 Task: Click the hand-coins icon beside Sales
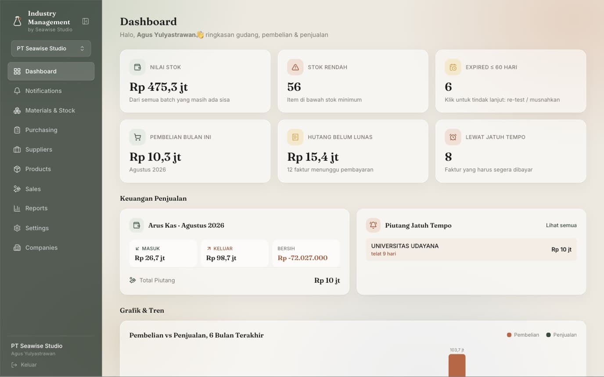(17, 189)
